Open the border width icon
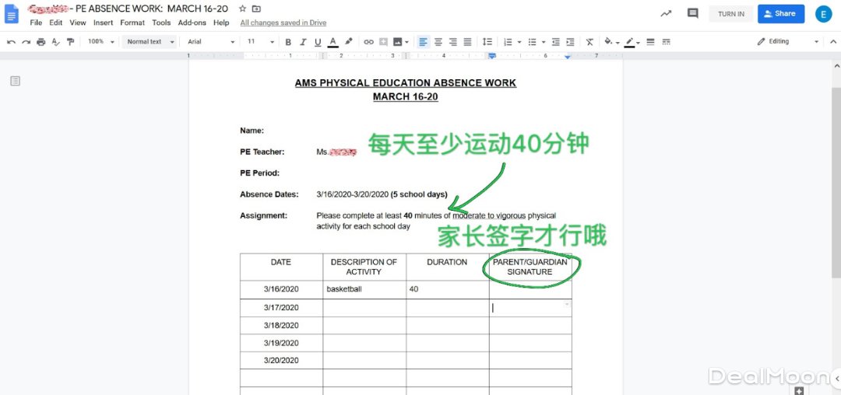 (650, 42)
